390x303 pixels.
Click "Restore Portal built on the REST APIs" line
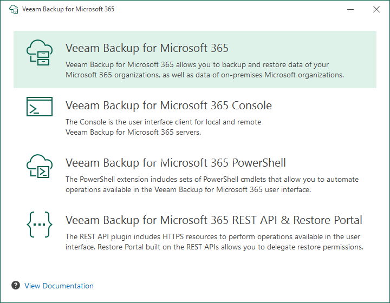(x=214, y=247)
